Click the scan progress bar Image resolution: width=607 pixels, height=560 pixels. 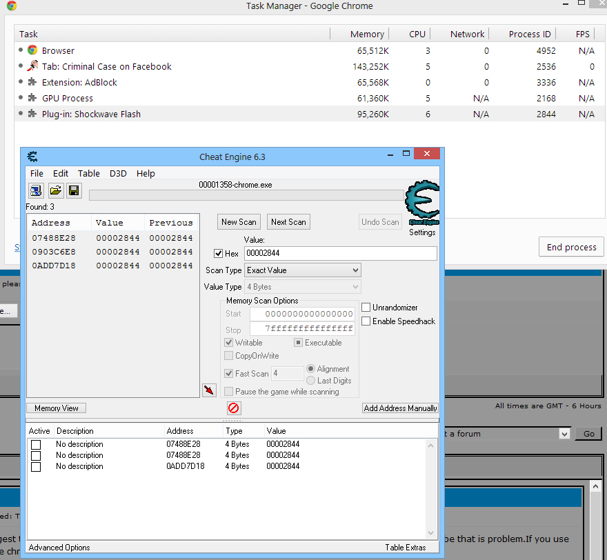tap(246, 195)
